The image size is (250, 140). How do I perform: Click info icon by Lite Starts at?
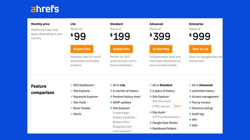click(x=83, y=29)
